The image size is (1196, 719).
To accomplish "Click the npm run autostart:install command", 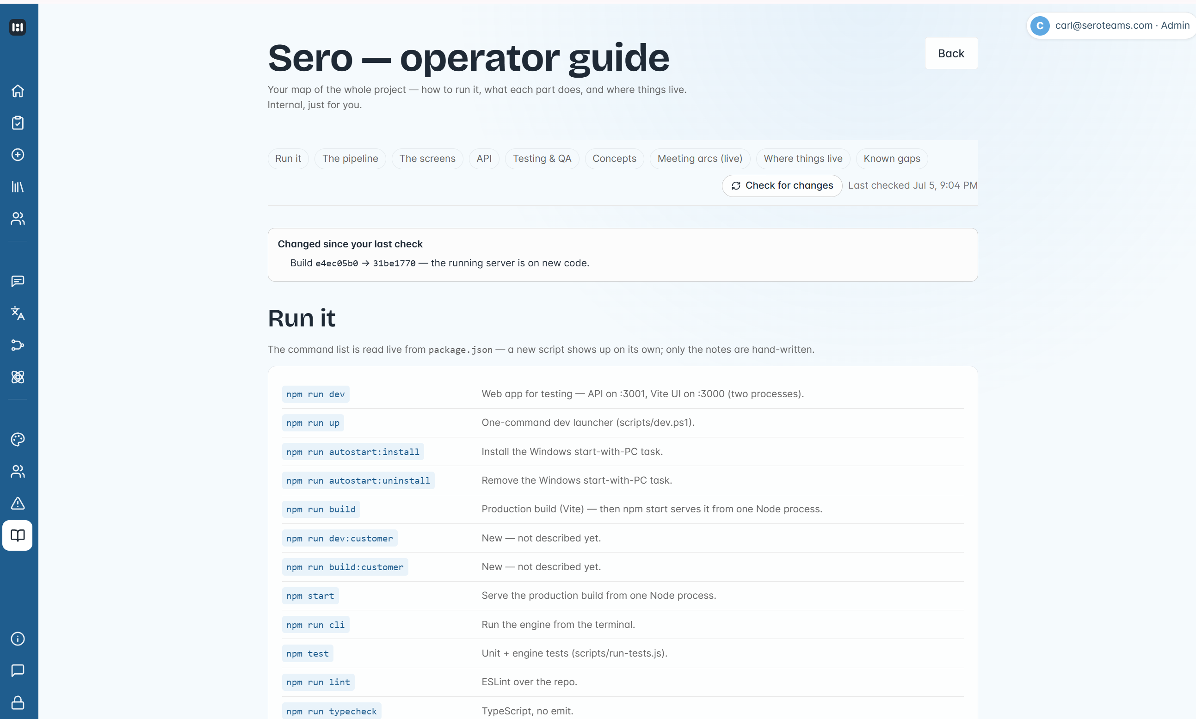I will 353,452.
